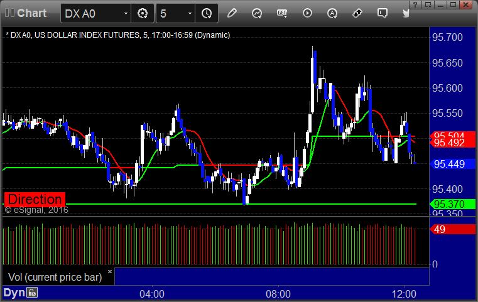The height and width of the screenshot is (302, 478).
Task: Open chart settings gear icon
Action: coord(143,13)
